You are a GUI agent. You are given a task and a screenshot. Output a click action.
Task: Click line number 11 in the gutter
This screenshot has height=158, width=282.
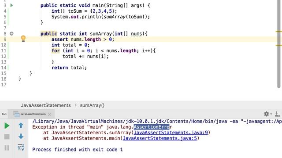click(4, 51)
